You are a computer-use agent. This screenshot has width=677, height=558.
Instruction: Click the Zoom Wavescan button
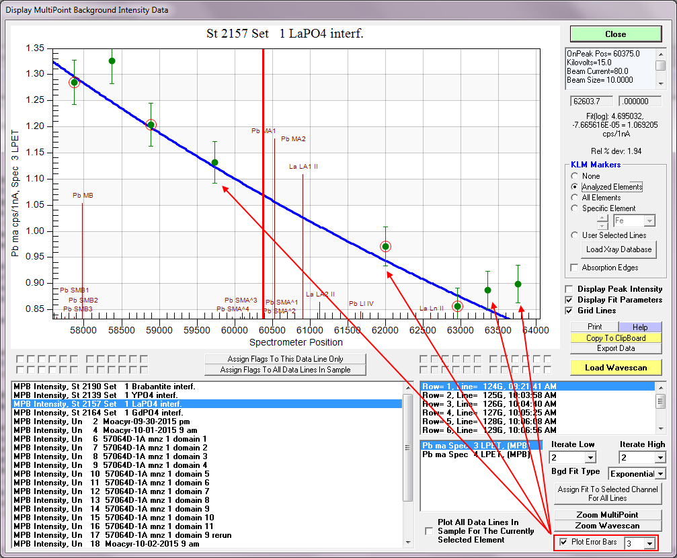tap(607, 526)
